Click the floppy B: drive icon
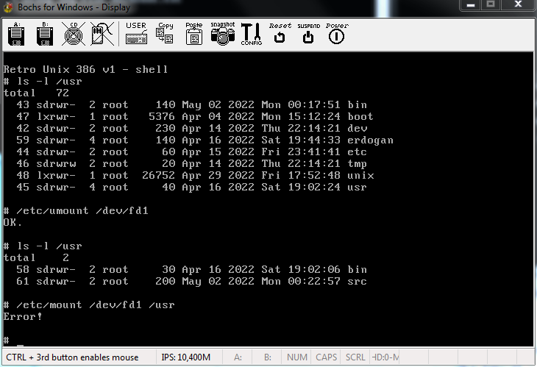Viewport: 537px width, 367px height. [45, 35]
